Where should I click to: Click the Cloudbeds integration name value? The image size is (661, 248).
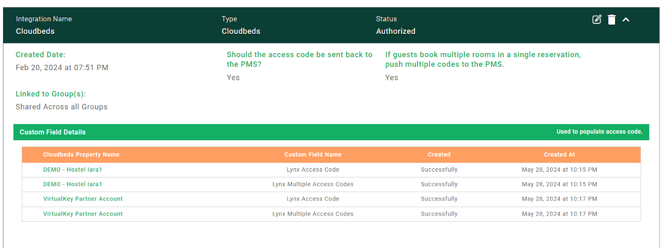tap(35, 31)
